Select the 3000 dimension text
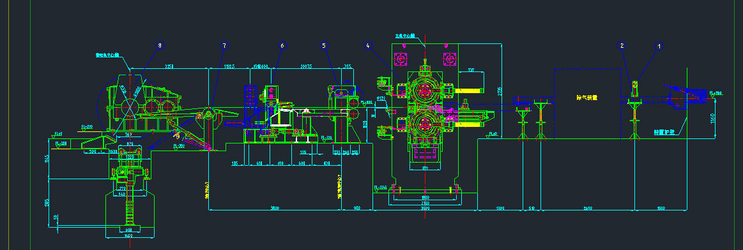The image size is (743, 250). point(425,208)
